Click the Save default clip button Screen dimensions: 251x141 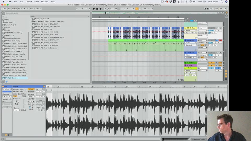point(20,94)
